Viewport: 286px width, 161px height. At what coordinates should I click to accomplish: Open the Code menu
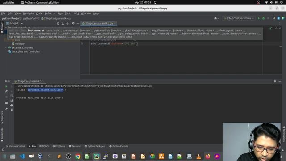click(x=39, y=13)
